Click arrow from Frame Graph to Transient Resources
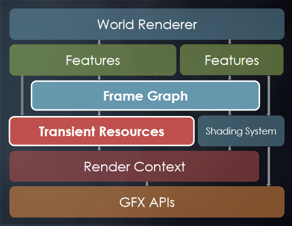The height and width of the screenshot is (226, 292). [x=99, y=113]
